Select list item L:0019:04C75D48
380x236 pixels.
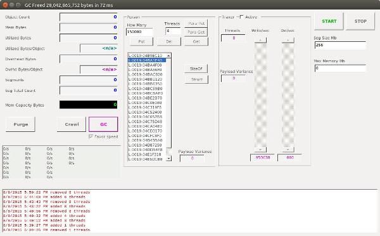(147, 121)
